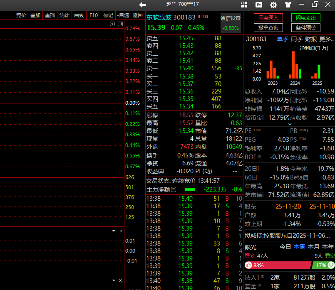Open the formula fx icon
The height and width of the screenshot is (290, 335).
(259, 5)
